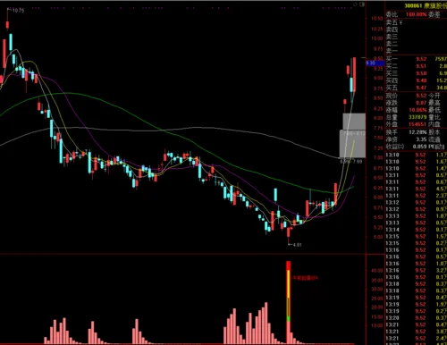The width and height of the screenshot is (447, 345).
Task: Click the lower gray gap box near 7.09
Action: 352,144
